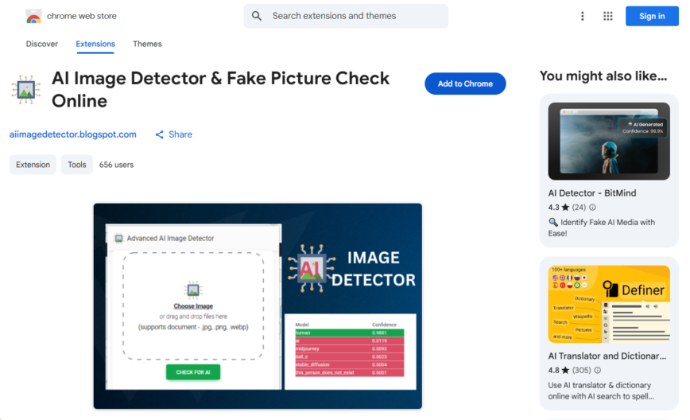Screen dimensions: 690x420
Task: Click the extension preview screenshot
Action: (258, 306)
